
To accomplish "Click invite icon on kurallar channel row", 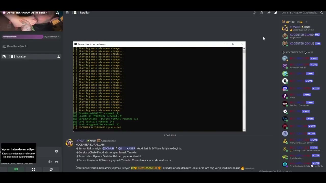I will 59,57.
